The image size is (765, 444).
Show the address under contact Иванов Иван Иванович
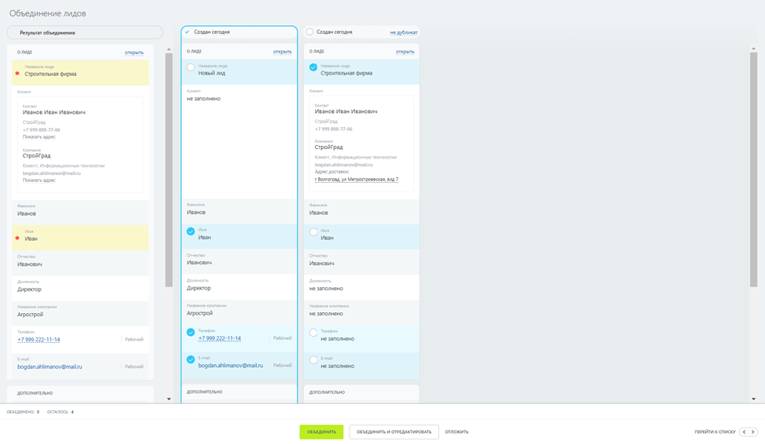click(x=38, y=136)
